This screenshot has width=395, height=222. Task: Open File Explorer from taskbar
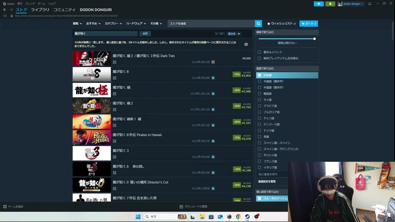(202, 217)
